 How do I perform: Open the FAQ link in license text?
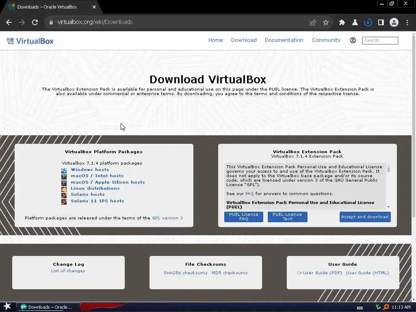pyautogui.click(x=249, y=194)
